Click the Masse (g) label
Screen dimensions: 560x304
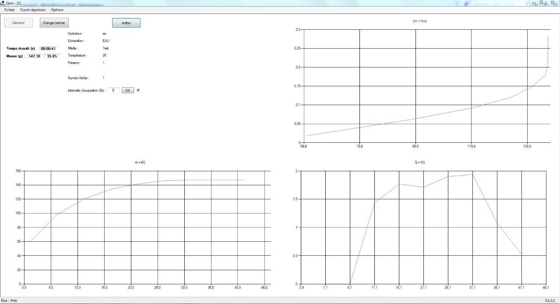point(15,57)
